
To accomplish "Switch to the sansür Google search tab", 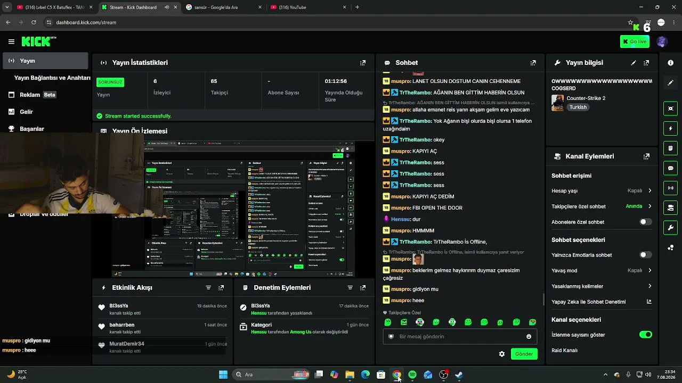I will [x=224, y=7].
